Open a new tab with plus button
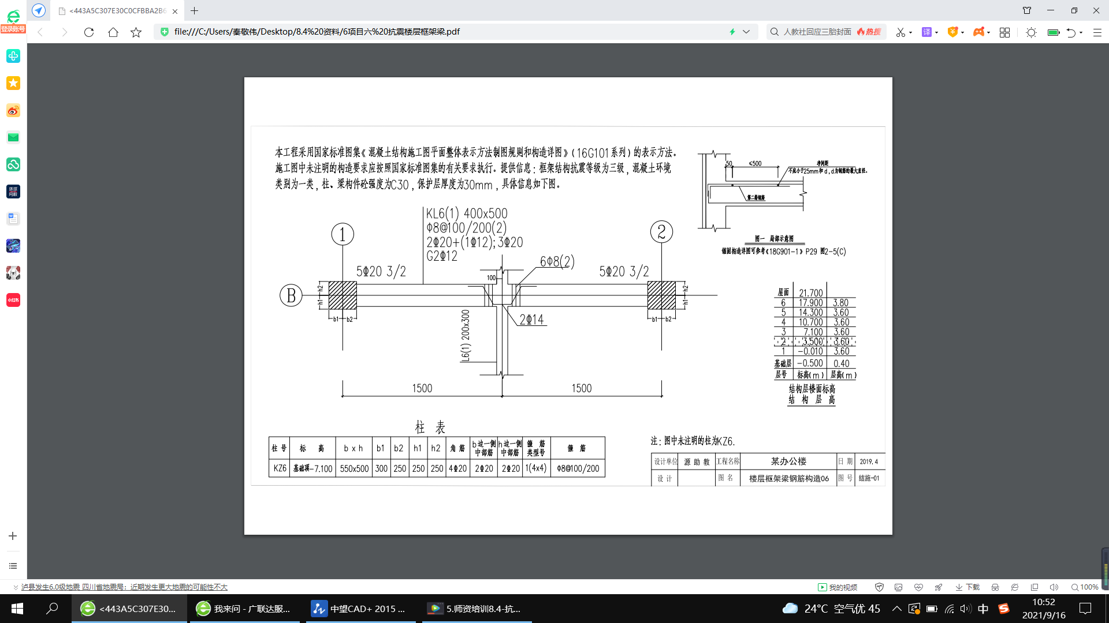The image size is (1109, 623). pos(195,10)
